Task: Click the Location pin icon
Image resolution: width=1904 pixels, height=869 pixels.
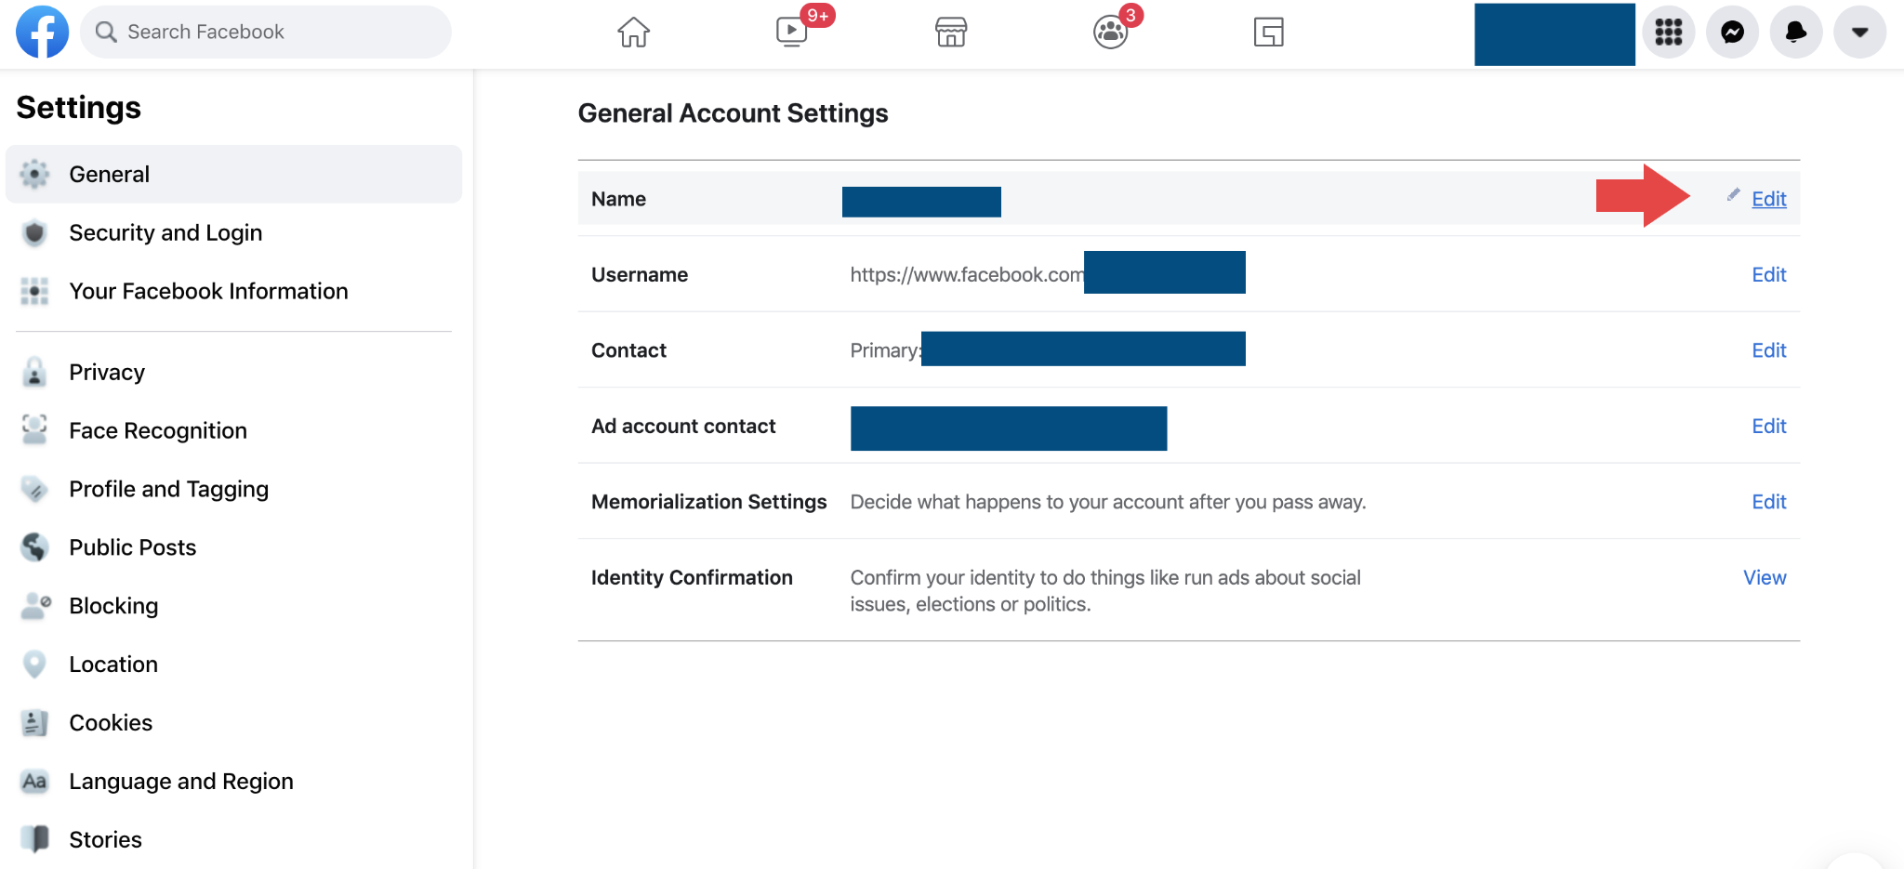Action: 34,665
